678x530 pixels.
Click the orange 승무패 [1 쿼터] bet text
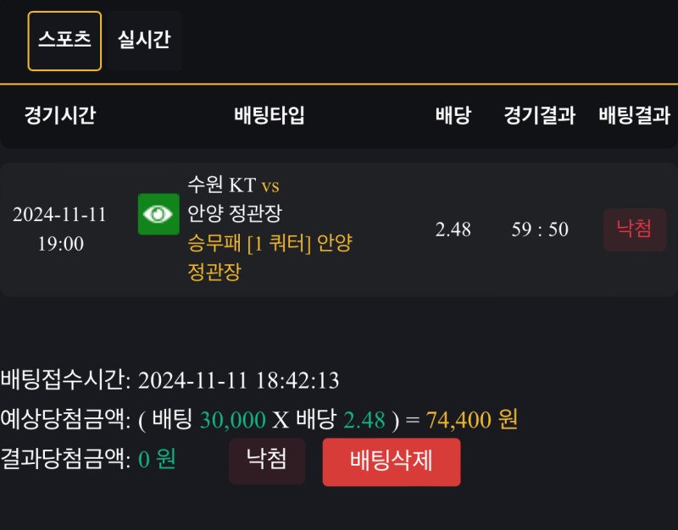coord(270,244)
